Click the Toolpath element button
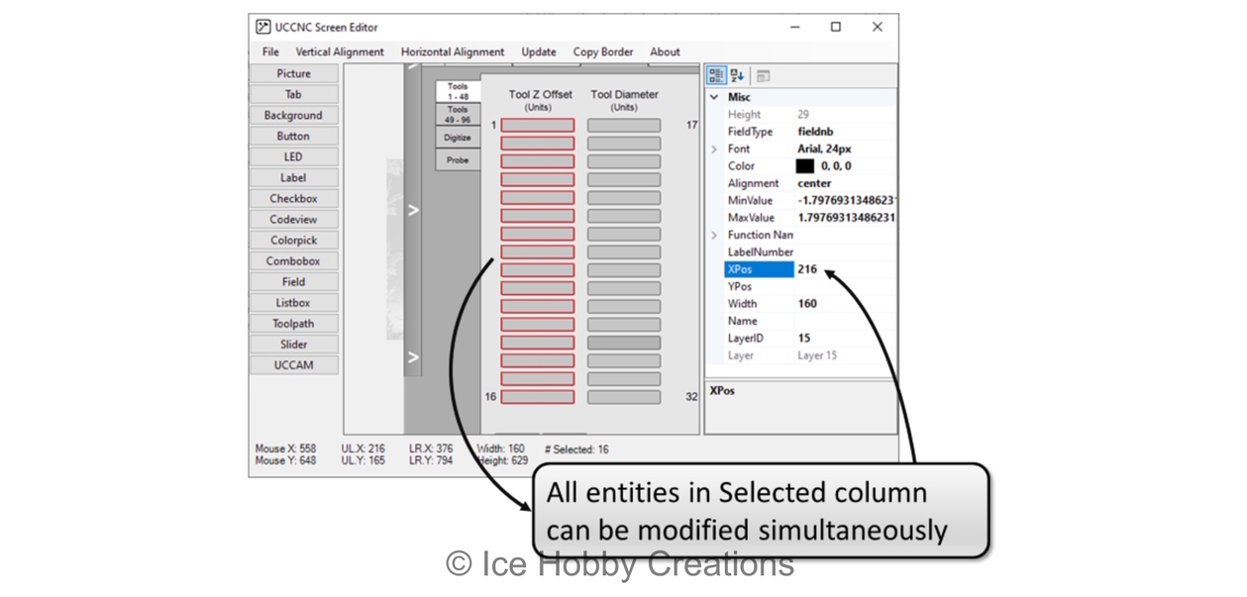Image resolution: width=1247 pixels, height=597 pixels. point(293,323)
